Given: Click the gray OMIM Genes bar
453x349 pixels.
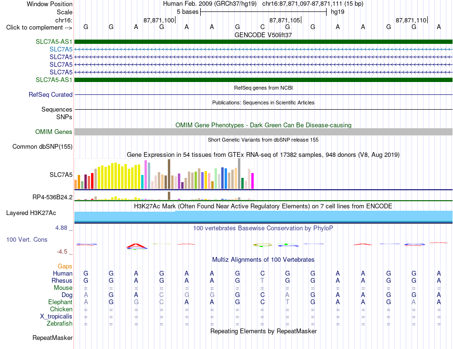Looking at the screenshot, I should (x=263, y=132).
